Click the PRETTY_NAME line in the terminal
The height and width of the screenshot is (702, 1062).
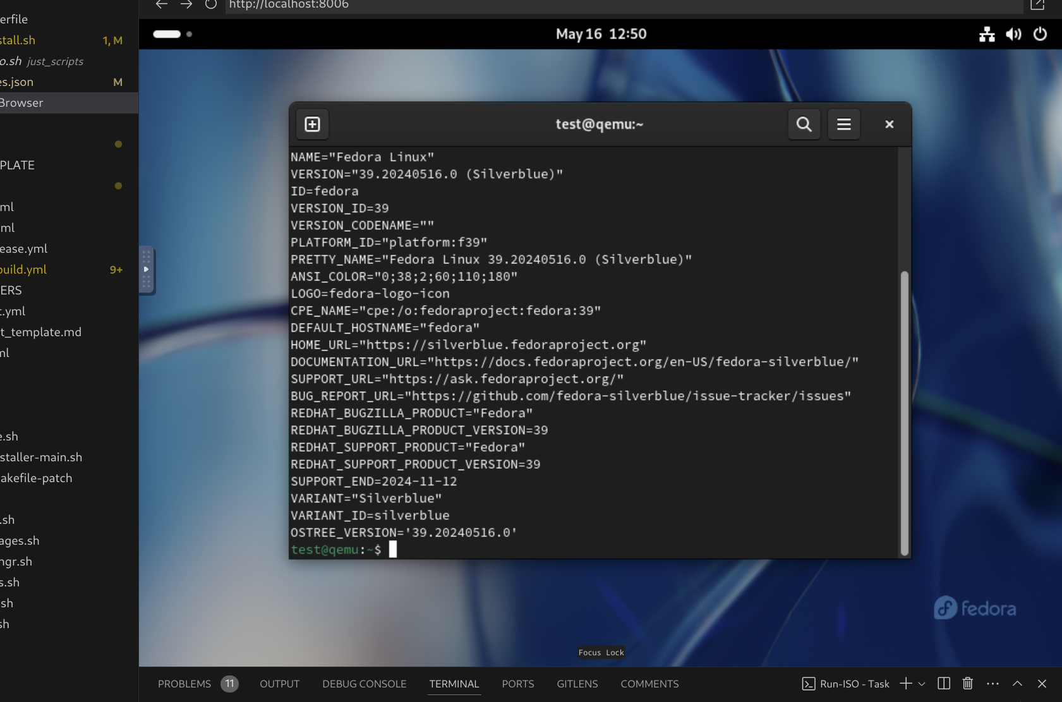click(x=492, y=260)
